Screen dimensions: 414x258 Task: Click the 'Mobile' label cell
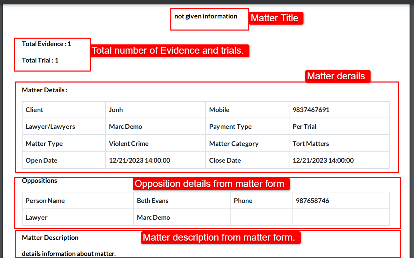click(247, 110)
